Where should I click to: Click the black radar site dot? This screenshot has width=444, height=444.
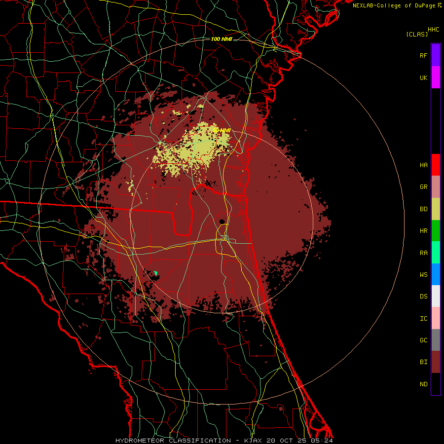222,221
